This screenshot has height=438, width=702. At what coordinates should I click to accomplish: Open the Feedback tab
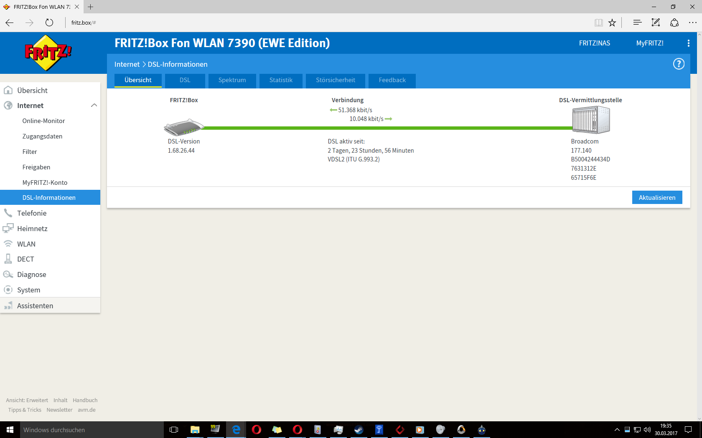coord(392,80)
